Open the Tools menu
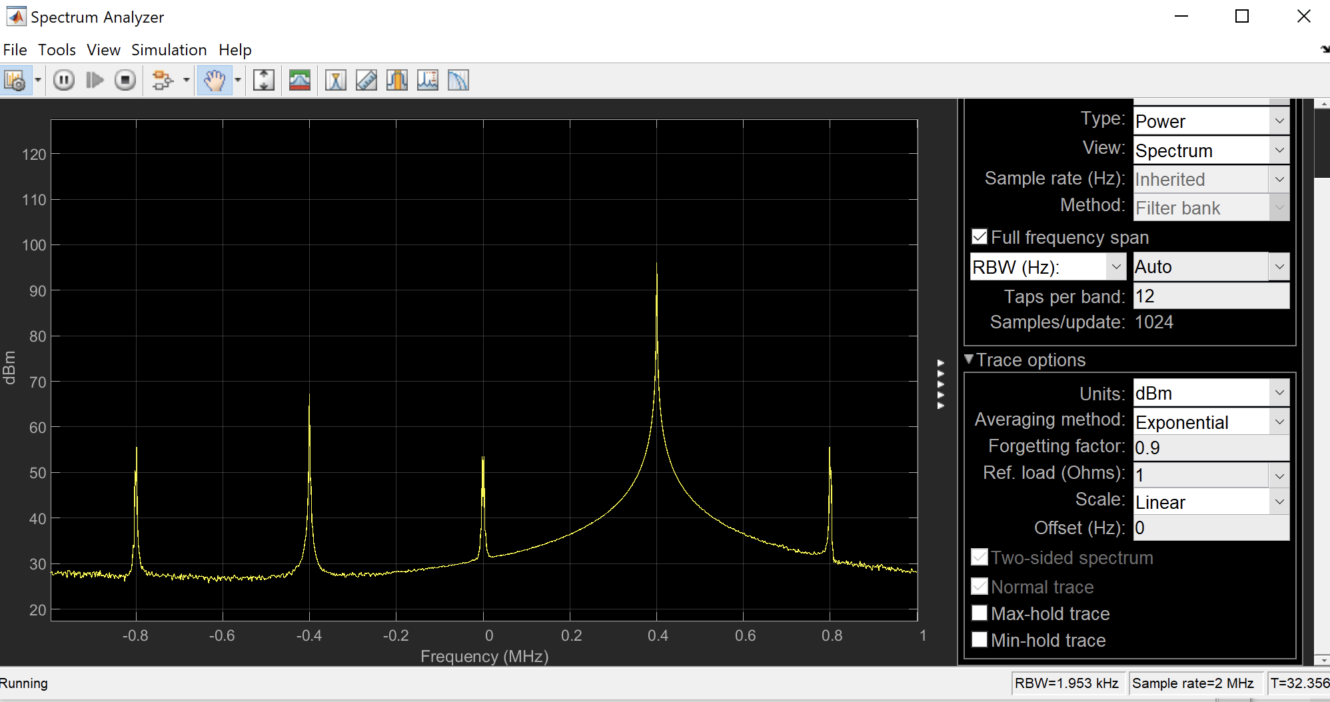Screen dimensions: 1330x702 pos(57,49)
